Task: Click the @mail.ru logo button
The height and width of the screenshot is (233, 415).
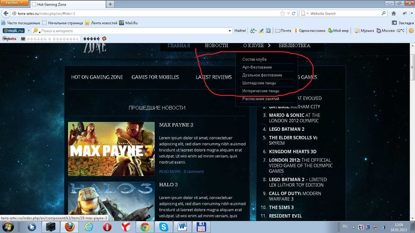Action: pyautogui.click(x=14, y=31)
